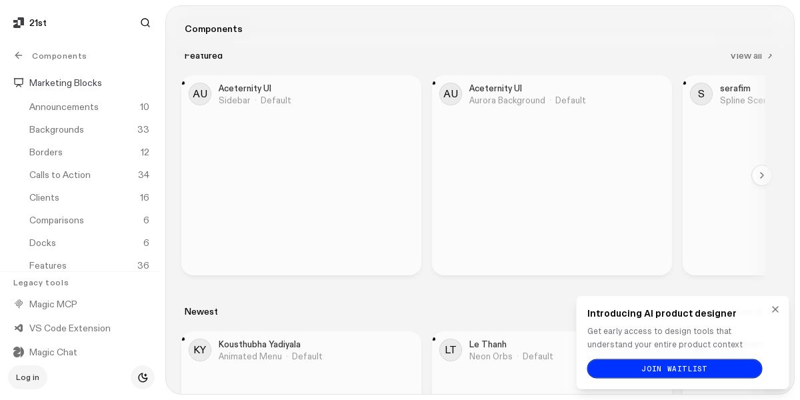Toggle dark mode with the moon icon
The width and height of the screenshot is (800, 400).
point(143,377)
